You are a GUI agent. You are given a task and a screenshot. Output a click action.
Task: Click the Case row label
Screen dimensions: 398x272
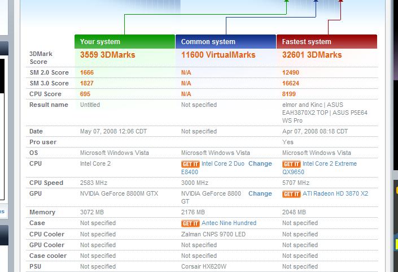pyautogui.click(x=37, y=223)
